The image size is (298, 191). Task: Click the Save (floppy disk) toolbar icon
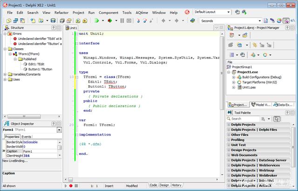53,21
